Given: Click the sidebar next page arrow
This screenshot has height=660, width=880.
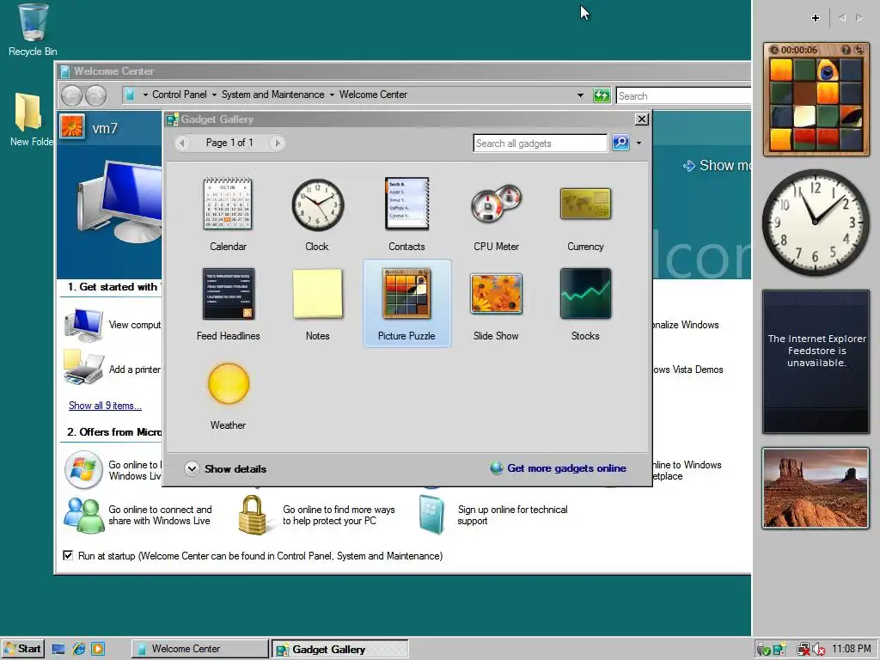Looking at the screenshot, I should point(859,18).
